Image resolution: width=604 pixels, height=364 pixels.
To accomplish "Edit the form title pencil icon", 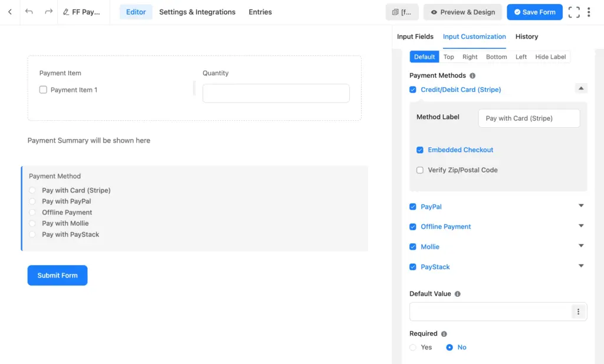I will click(x=66, y=12).
